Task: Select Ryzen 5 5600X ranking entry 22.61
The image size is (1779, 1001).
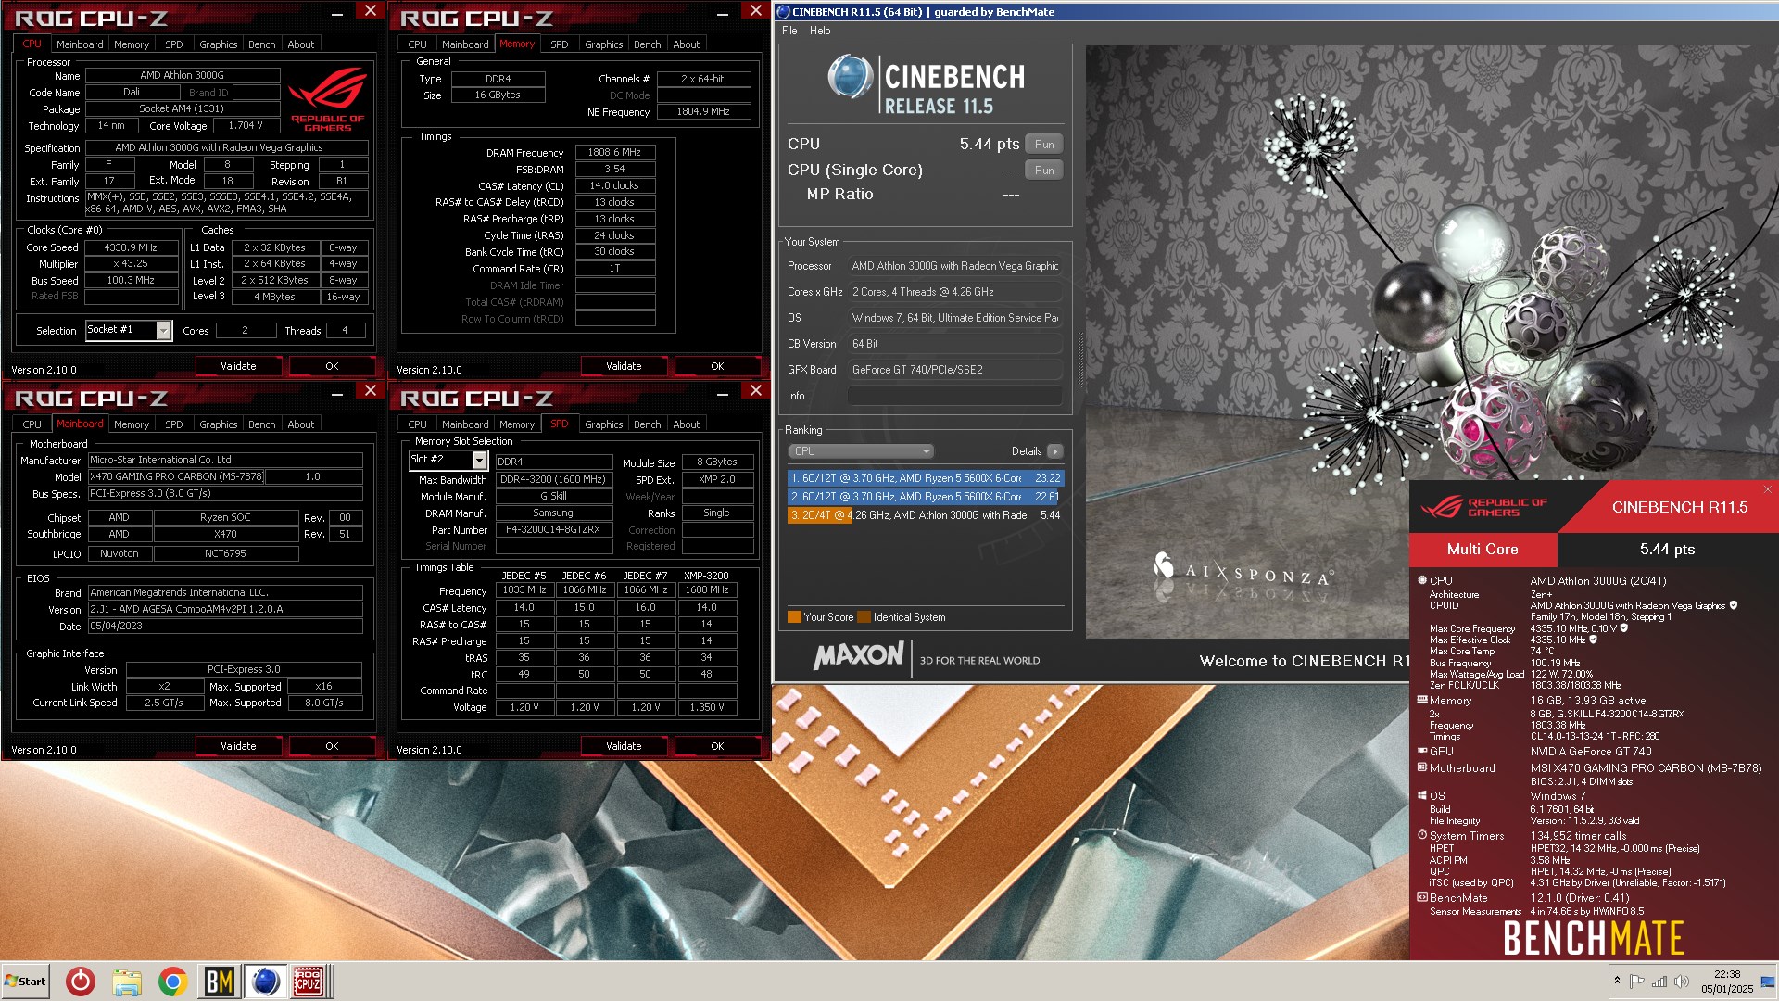Action: coord(925,497)
